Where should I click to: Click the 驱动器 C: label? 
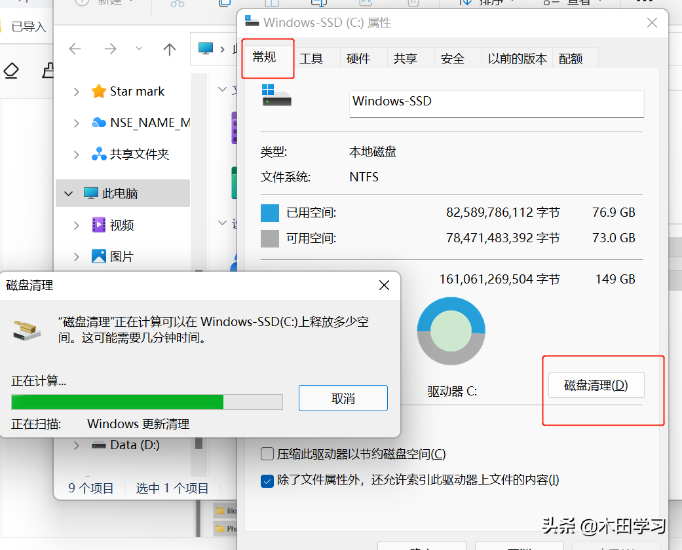[x=452, y=392]
